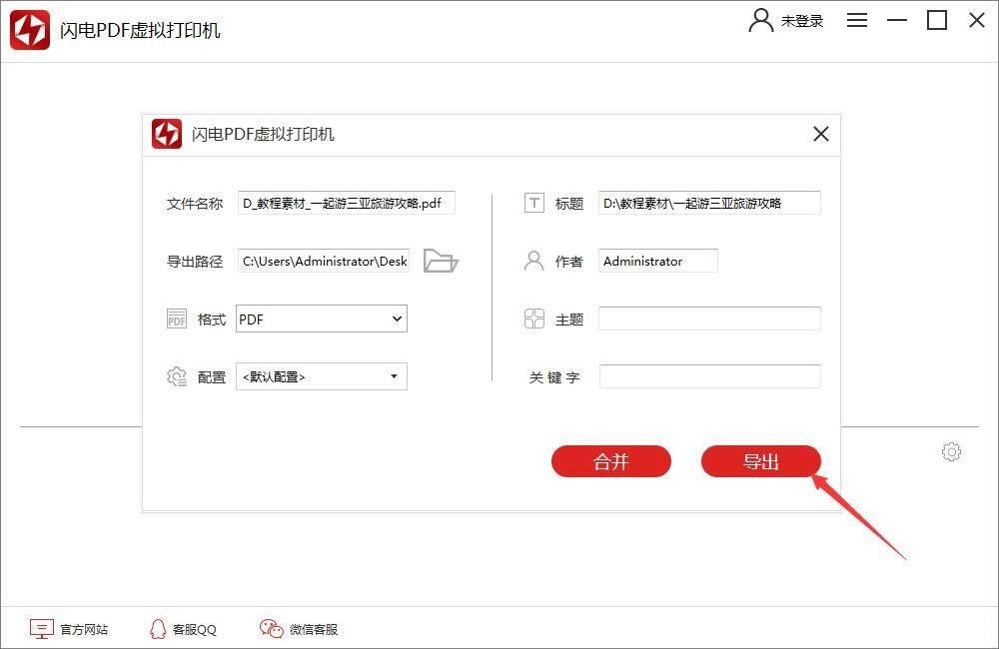Click the 官方网站 link at bottom

click(70, 629)
